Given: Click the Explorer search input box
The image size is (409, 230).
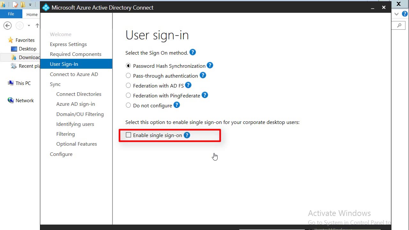Looking at the screenshot, I should click(398, 26).
